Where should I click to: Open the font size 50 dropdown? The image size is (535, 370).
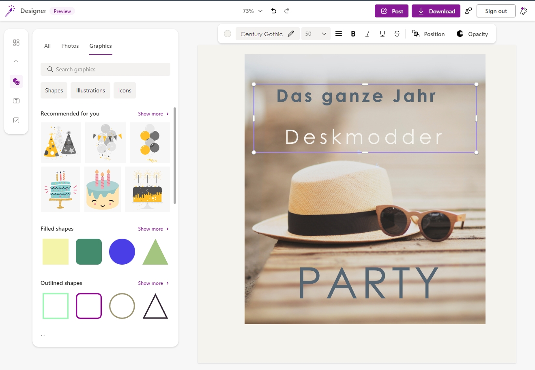(x=316, y=34)
